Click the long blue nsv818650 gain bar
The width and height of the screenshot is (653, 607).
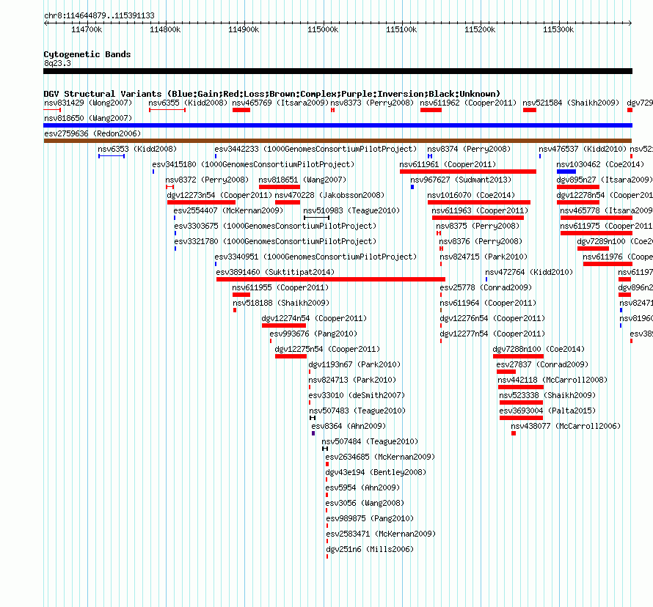pyautogui.click(x=338, y=125)
